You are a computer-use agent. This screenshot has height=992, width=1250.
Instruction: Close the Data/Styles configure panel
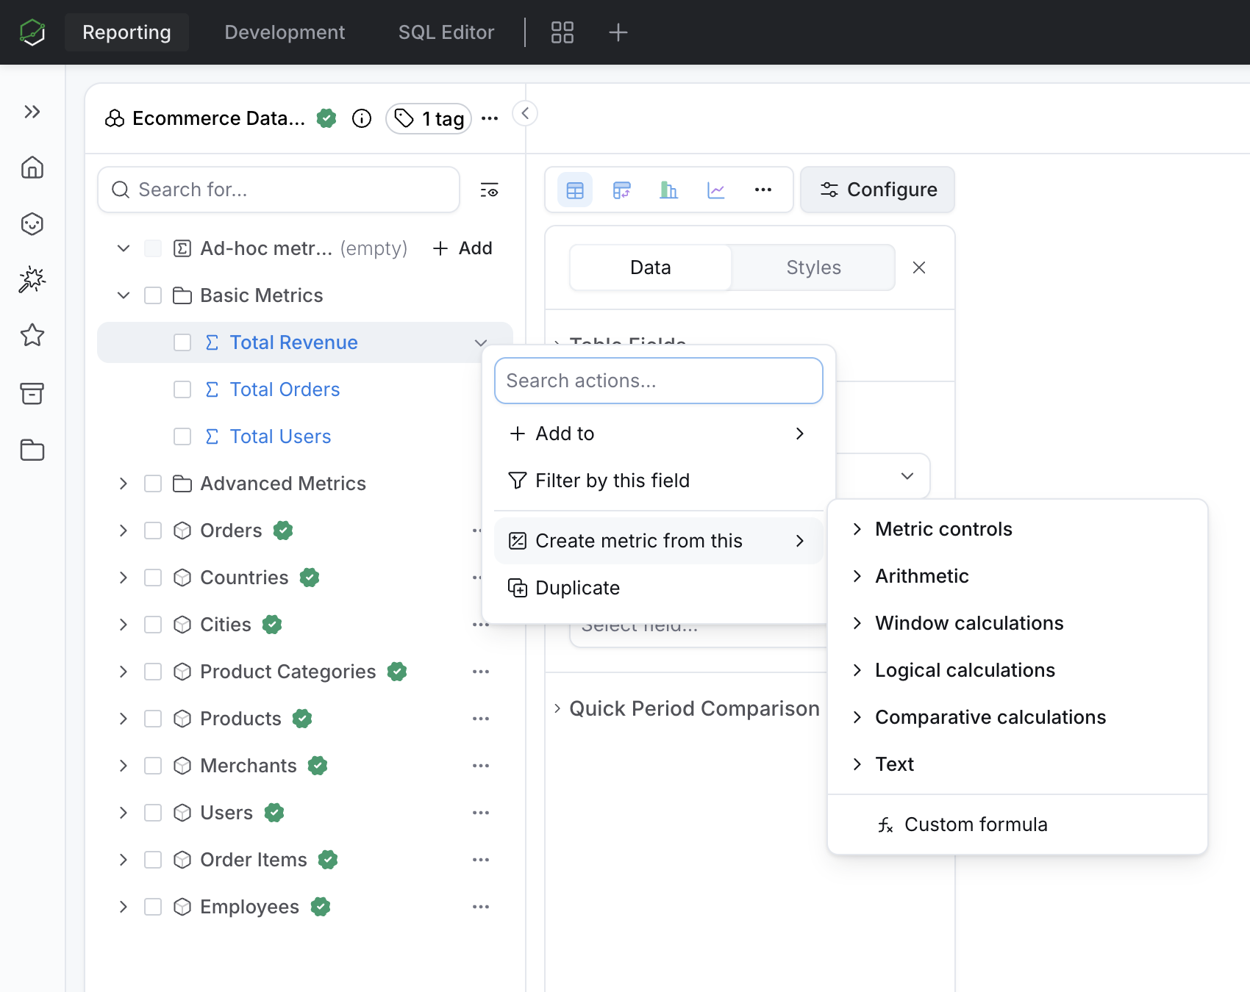click(919, 267)
